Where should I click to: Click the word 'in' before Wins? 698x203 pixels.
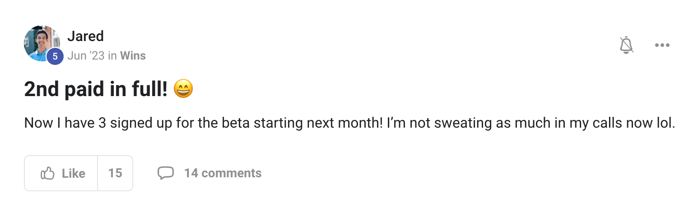[112, 55]
